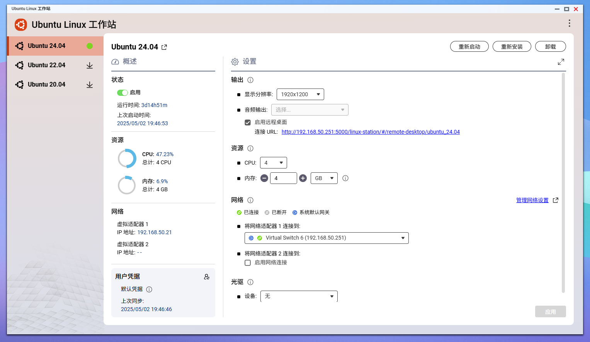Toggle the 启用 status switch off

[x=122, y=93]
